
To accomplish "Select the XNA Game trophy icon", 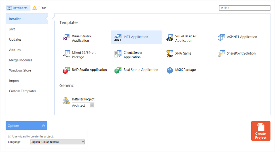I will tap(170, 54).
